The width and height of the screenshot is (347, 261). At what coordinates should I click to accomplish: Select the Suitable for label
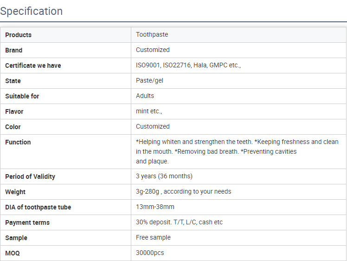click(22, 96)
